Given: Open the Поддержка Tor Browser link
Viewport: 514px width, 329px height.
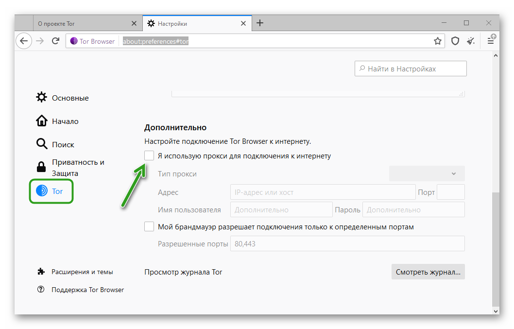Looking at the screenshot, I should click(80, 290).
